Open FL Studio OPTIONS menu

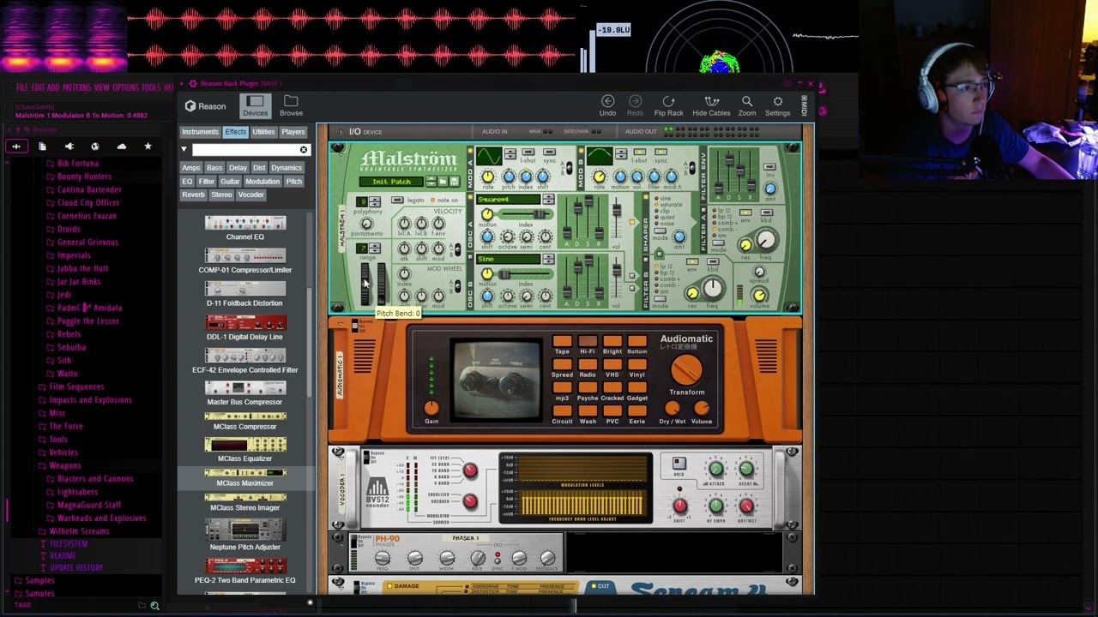pos(125,87)
